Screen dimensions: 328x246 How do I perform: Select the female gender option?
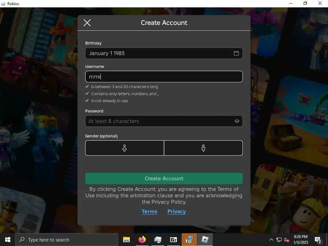pos(125,148)
